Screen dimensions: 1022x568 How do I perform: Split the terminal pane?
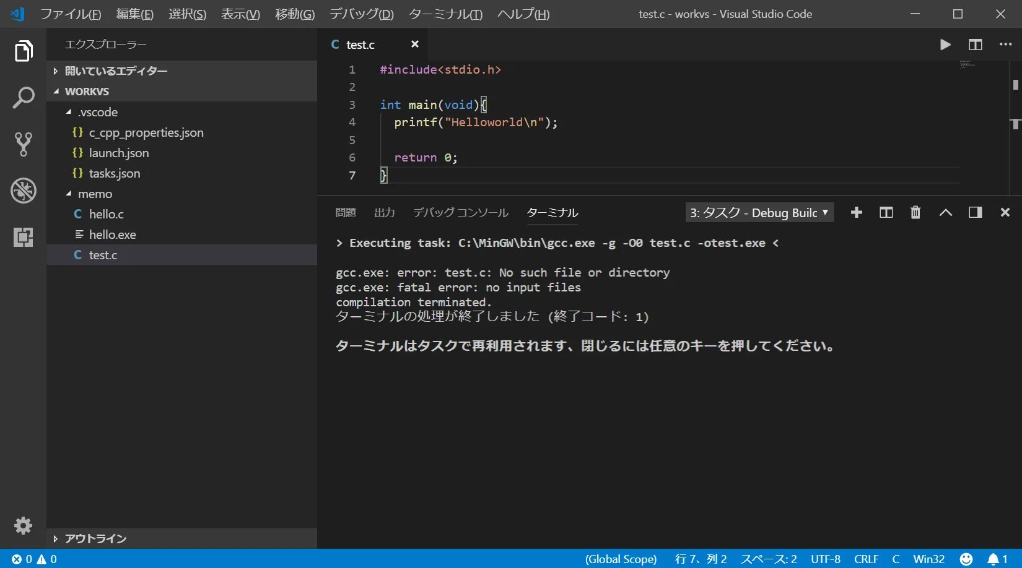(886, 213)
